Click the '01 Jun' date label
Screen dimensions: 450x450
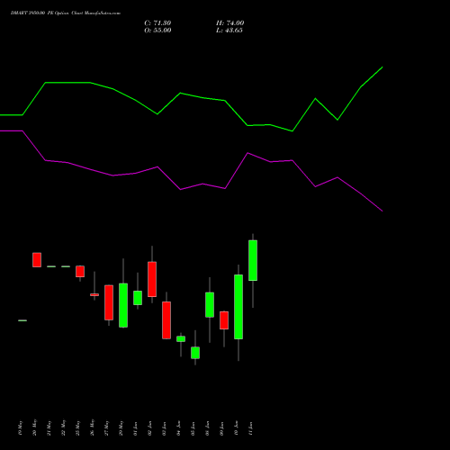coord(135,428)
